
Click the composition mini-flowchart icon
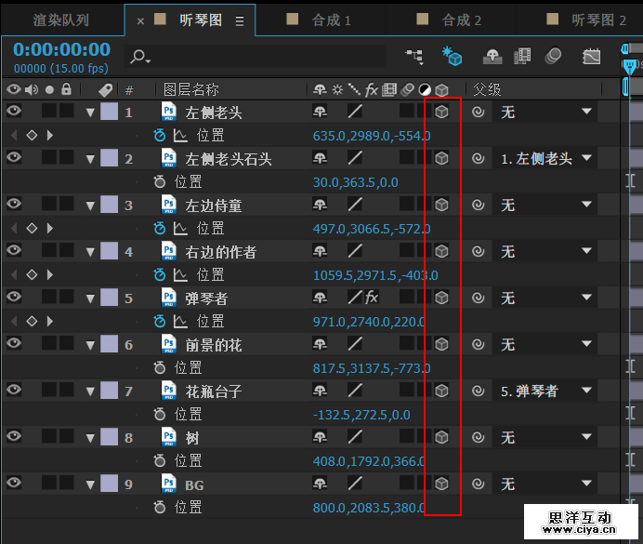[414, 57]
